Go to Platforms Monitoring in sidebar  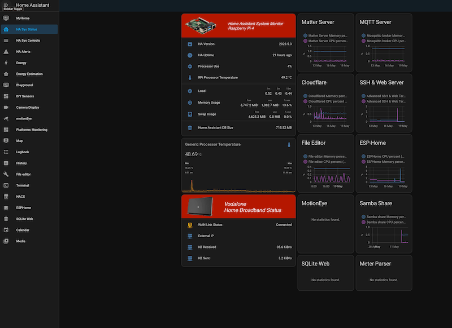32,130
